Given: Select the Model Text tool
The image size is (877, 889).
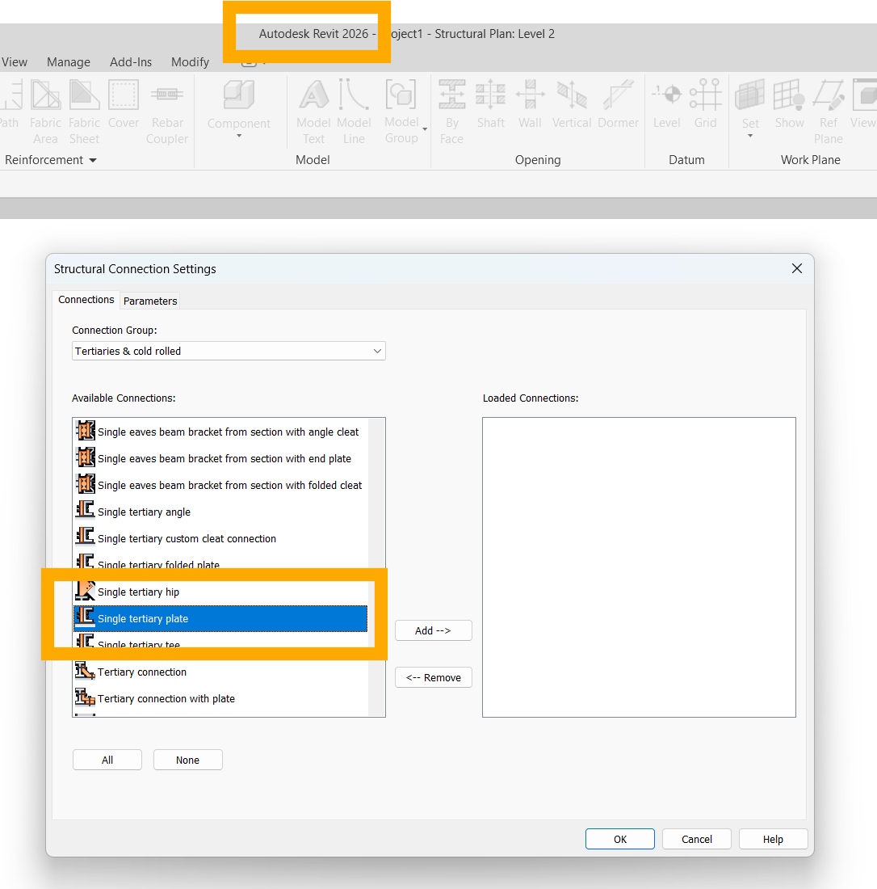Looking at the screenshot, I should click(x=313, y=112).
